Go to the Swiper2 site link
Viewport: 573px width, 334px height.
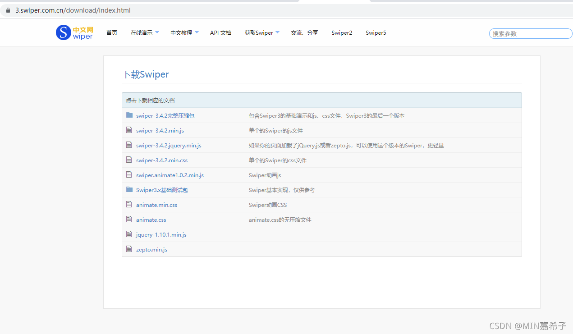tap(342, 33)
